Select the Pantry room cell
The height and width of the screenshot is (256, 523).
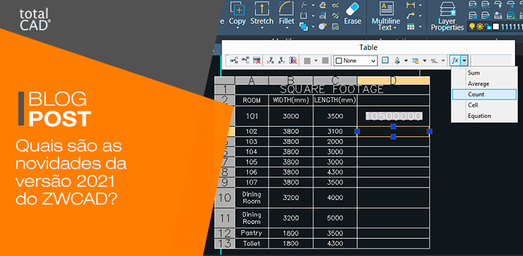click(251, 233)
